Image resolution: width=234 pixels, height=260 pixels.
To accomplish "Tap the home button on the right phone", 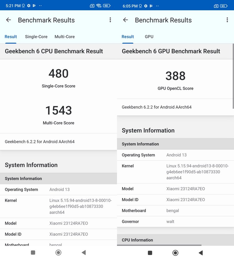I will coord(175,253).
